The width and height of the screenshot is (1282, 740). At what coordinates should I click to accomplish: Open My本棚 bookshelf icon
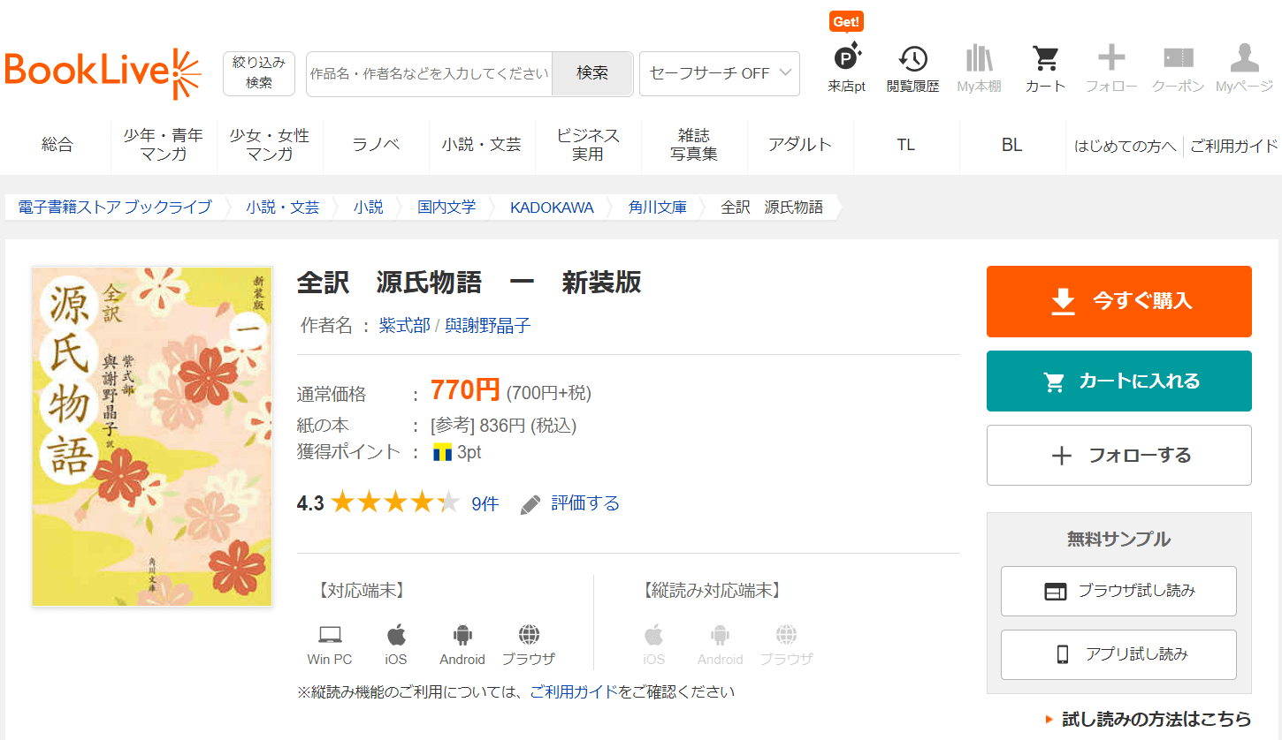[x=979, y=68]
